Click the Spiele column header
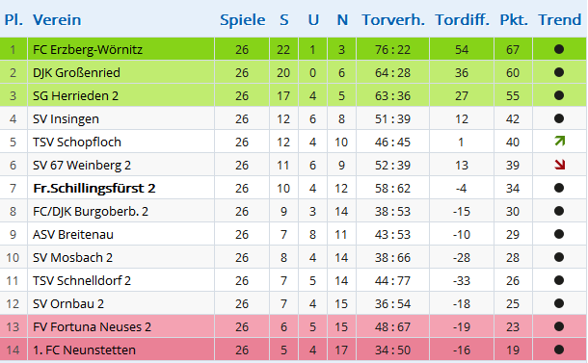Screen dimensions: 588x363 click(243, 20)
